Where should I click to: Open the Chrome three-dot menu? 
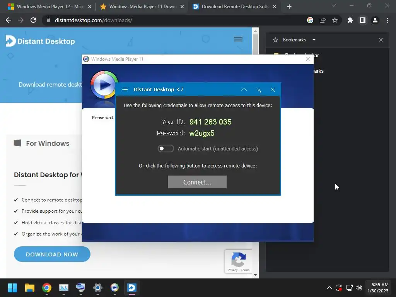pos(387,20)
